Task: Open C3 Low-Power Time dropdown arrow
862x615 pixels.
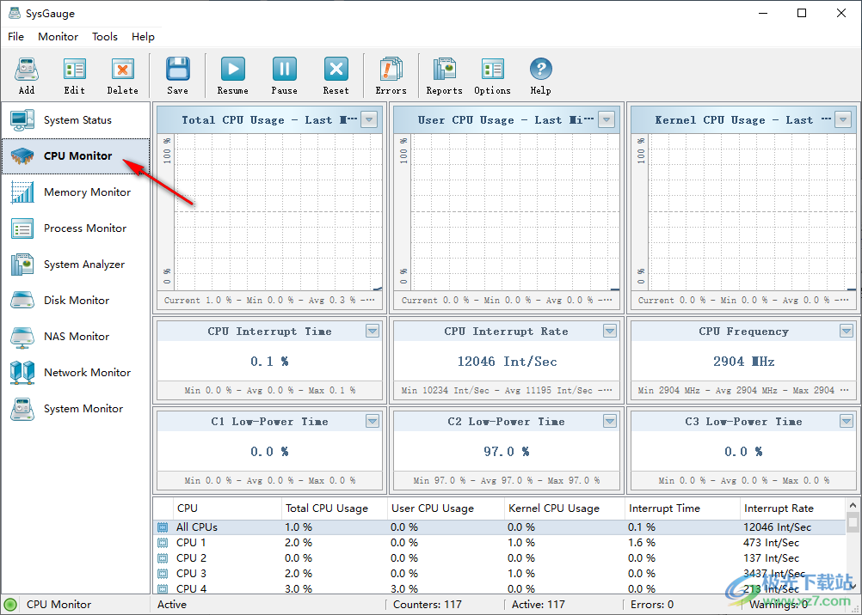Action: tap(847, 421)
